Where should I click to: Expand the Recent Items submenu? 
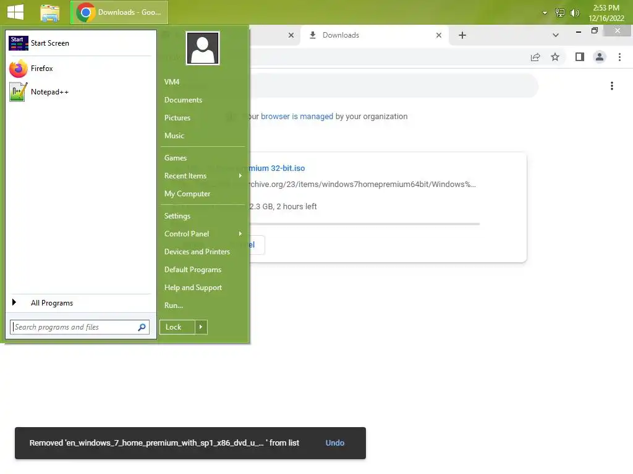(x=203, y=176)
